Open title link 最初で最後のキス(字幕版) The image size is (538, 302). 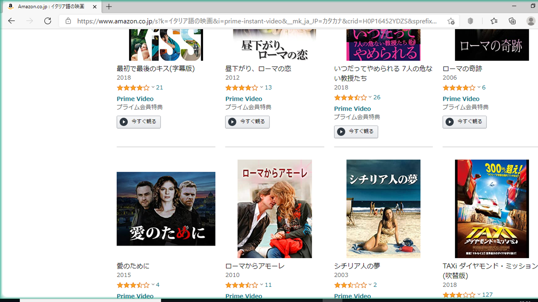(156, 68)
